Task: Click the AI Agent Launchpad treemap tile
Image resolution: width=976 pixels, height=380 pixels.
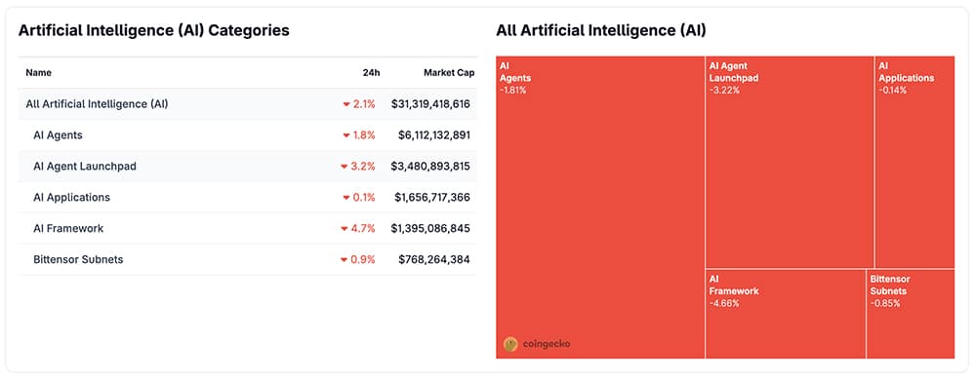Action: click(790, 163)
